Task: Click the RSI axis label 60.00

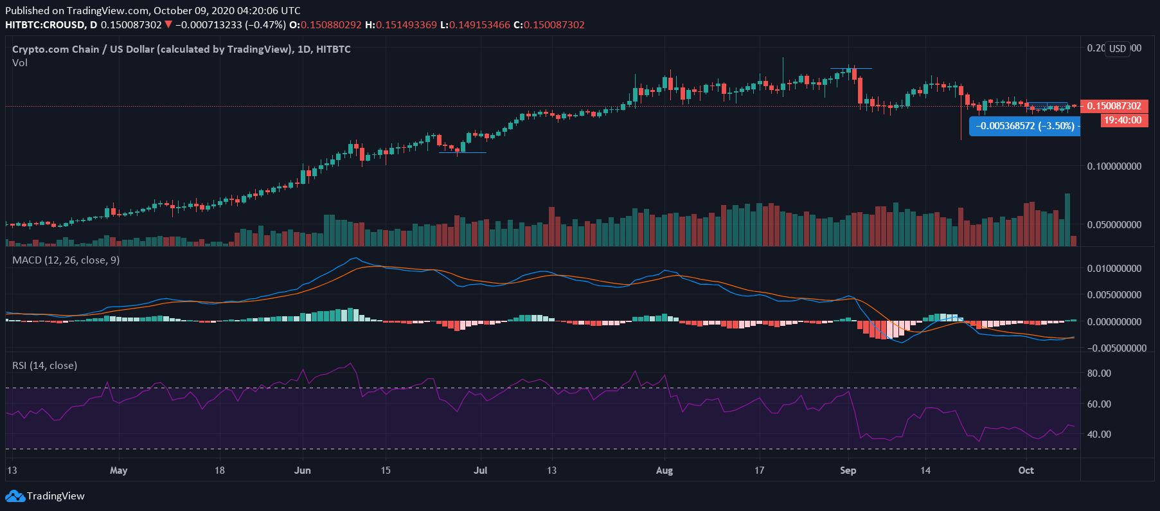Action: [1099, 404]
